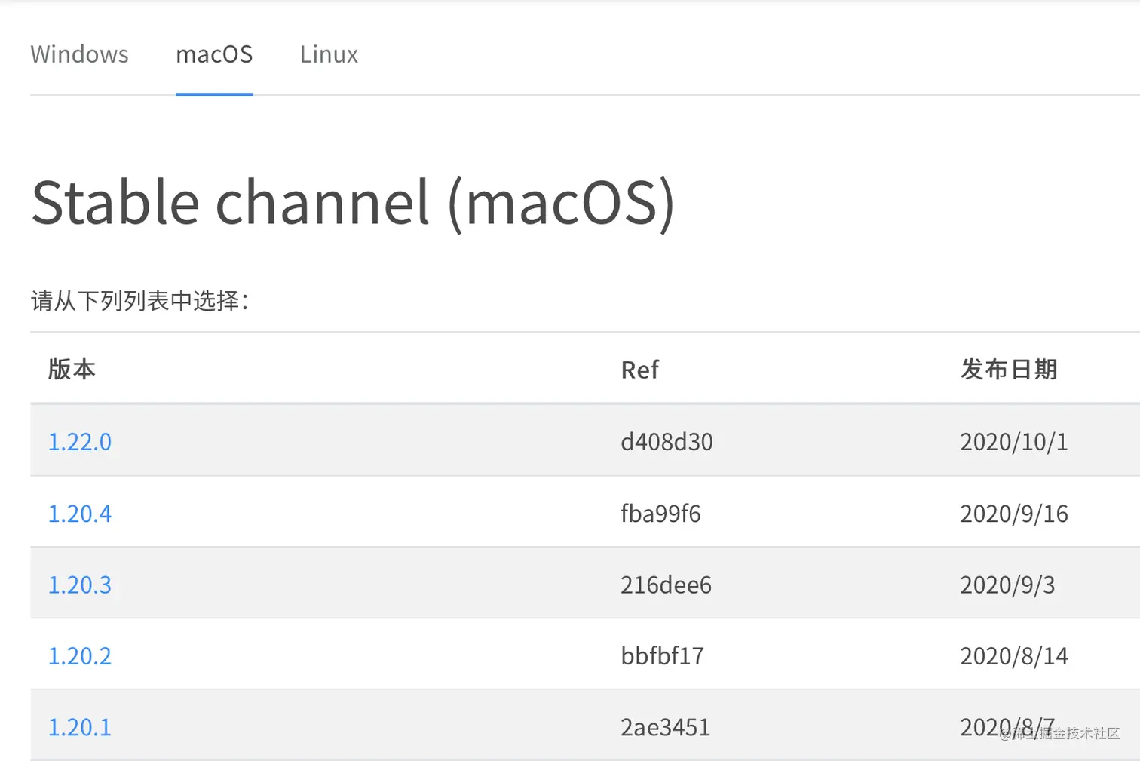The height and width of the screenshot is (761, 1140).
Task: Open the Linux tab
Action: point(329,54)
